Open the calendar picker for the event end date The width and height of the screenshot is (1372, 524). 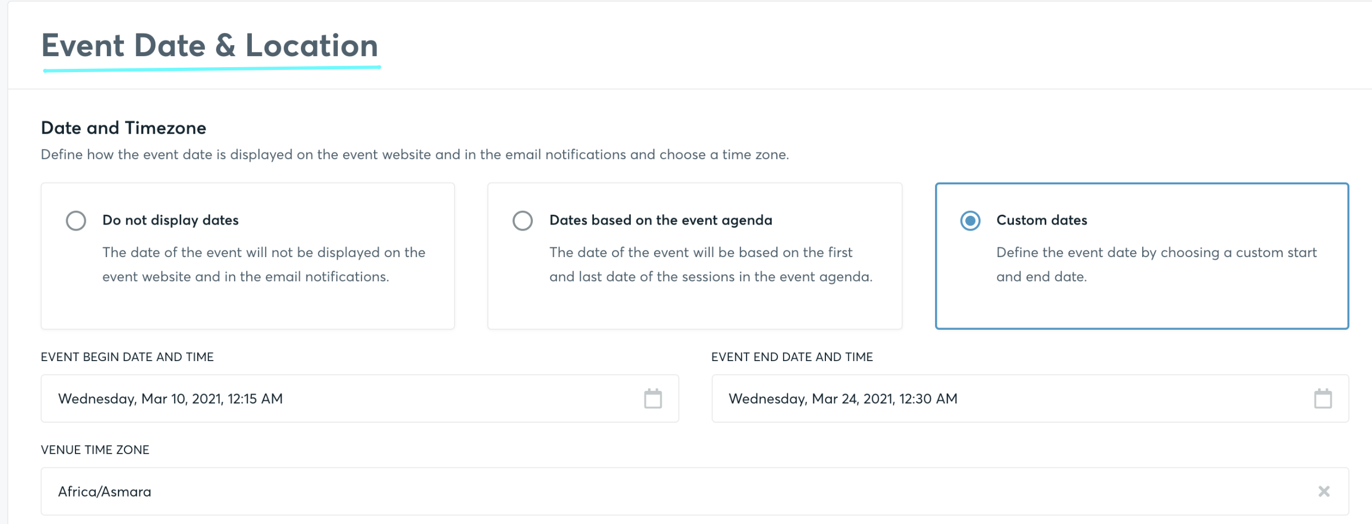pos(1323,399)
